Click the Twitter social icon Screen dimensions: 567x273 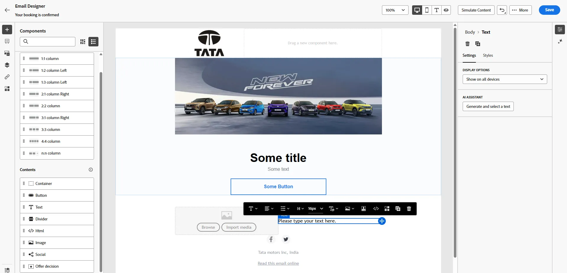pos(286,239)
